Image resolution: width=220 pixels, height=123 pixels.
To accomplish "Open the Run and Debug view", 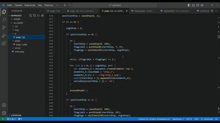I will click(x=4, y=36).
